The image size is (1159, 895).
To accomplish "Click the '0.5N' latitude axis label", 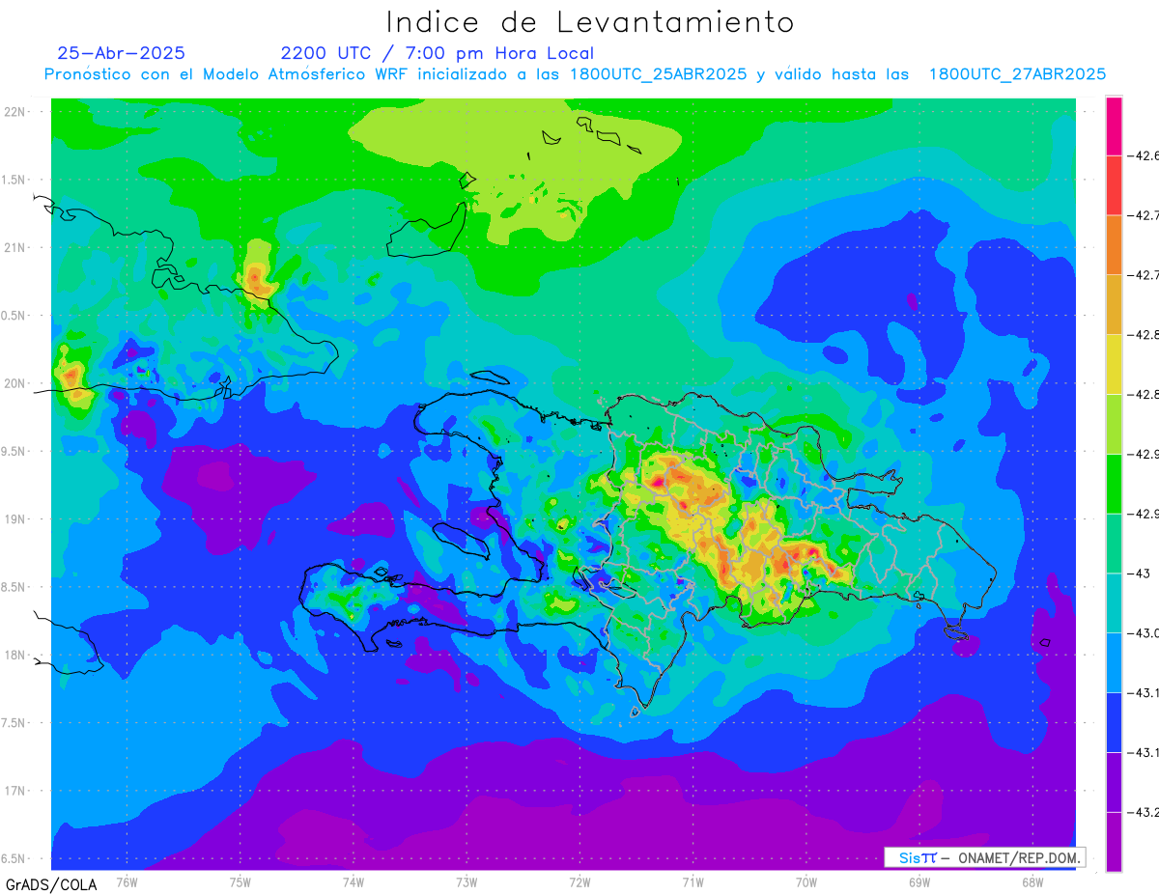I will (14, 316).
